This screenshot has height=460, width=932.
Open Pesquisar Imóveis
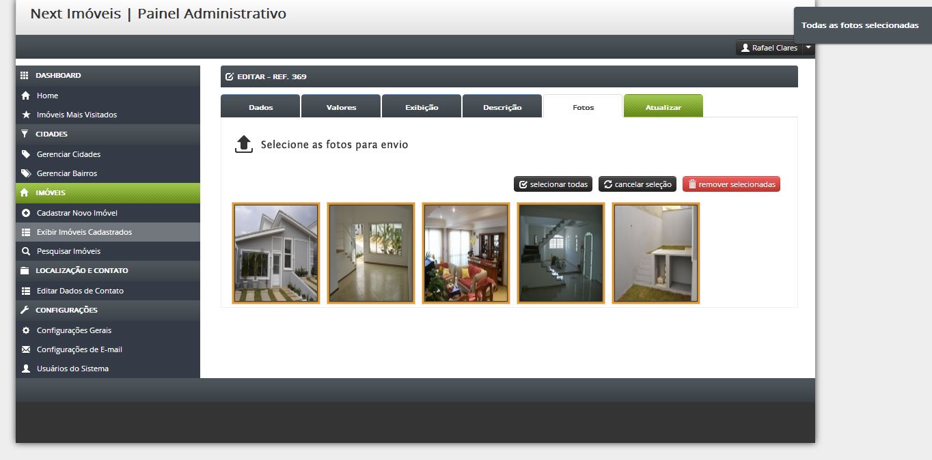tap(108, 251)
